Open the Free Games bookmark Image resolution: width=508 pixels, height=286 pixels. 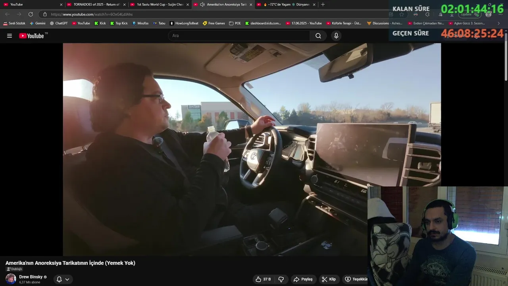coord(214,23)
